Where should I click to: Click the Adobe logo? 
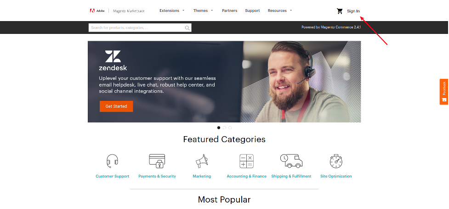pyautogui.click(x=97, y=11)
